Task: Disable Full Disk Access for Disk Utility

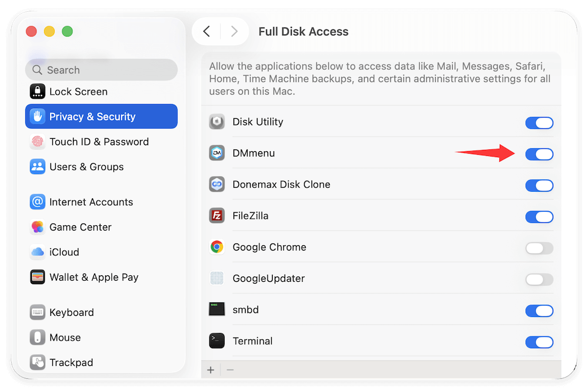Action: 539,123
